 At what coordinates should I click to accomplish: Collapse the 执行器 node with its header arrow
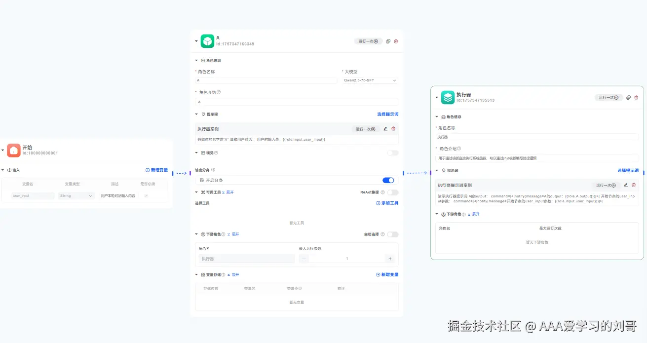pos(436,98)
